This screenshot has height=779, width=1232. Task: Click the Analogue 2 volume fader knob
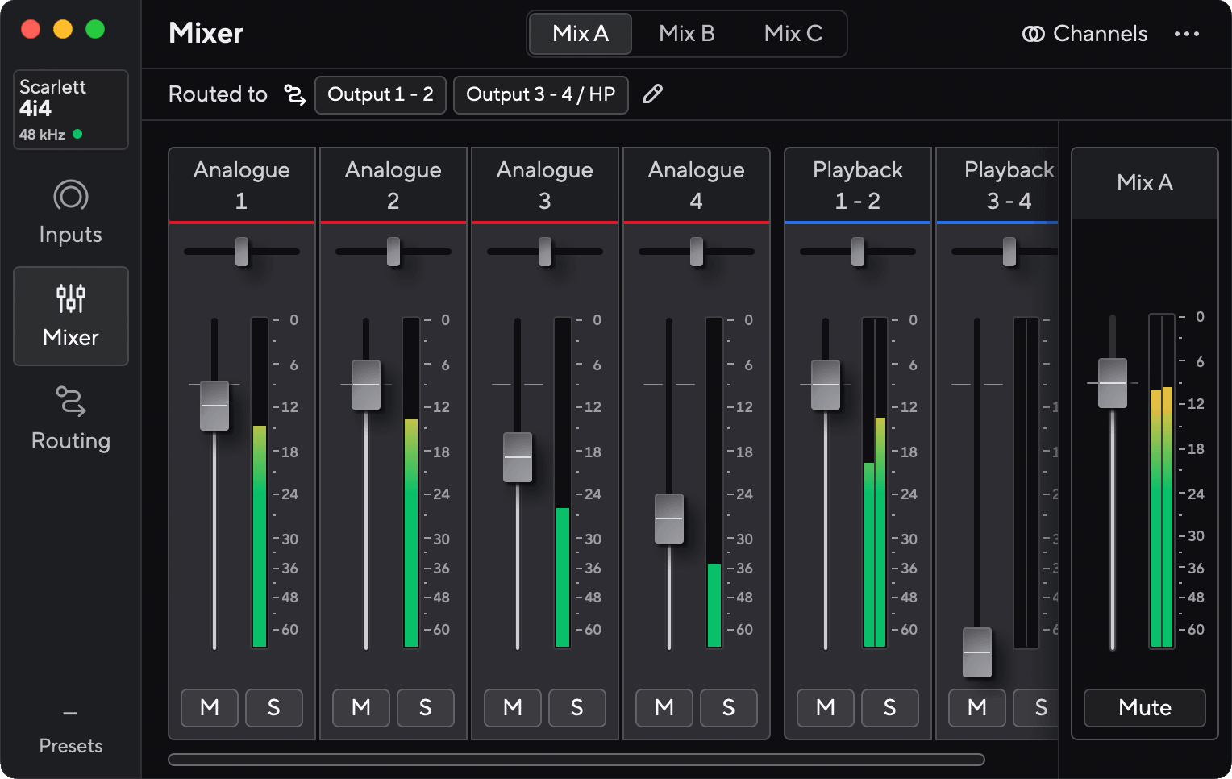click(x=366, y=385)
